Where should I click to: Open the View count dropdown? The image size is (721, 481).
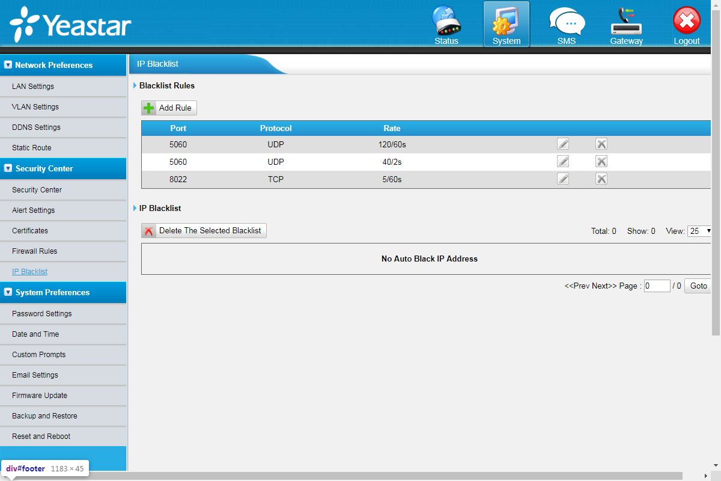tap(700, 231)
